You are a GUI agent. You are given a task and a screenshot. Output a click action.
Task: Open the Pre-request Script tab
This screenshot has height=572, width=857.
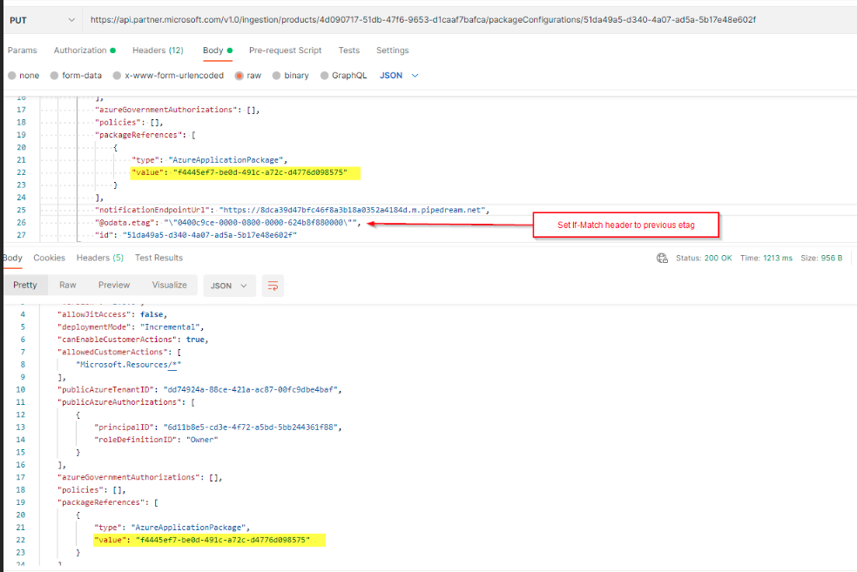pyautogui.click(x=286, y=50)
